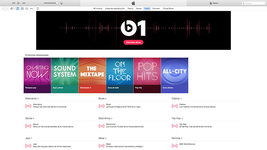
Task: Expand the Metal genre heading
Action: (x=102, y=138)
